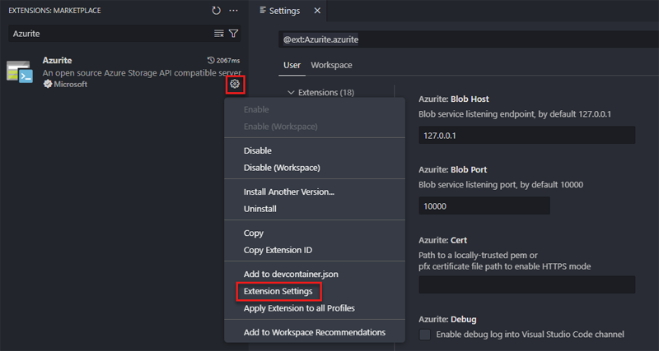Click the Azurite manage gear icon
Image resolution: width=659 pixels, height=351 pixels.
(x=235, y=84)
